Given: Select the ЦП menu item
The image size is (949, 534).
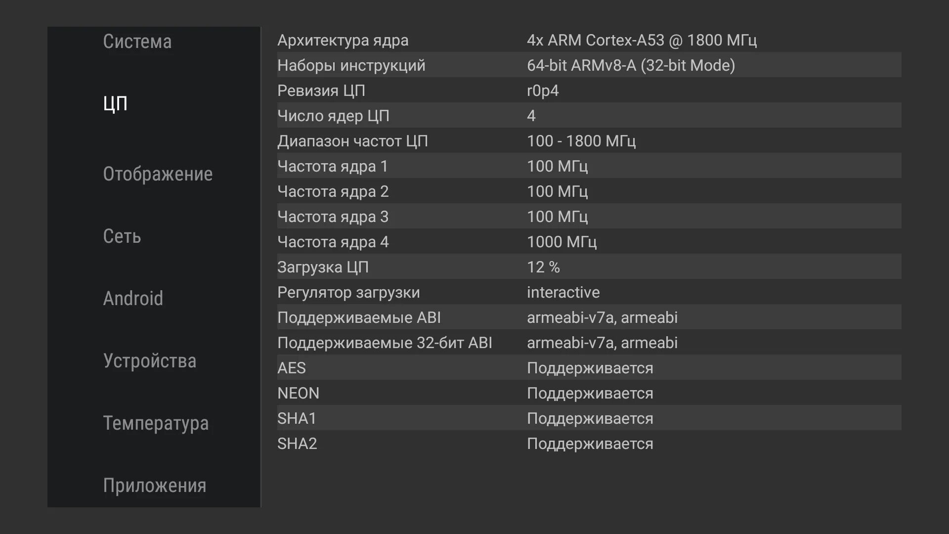Looking at the screenshot, I should pos(116,103).
